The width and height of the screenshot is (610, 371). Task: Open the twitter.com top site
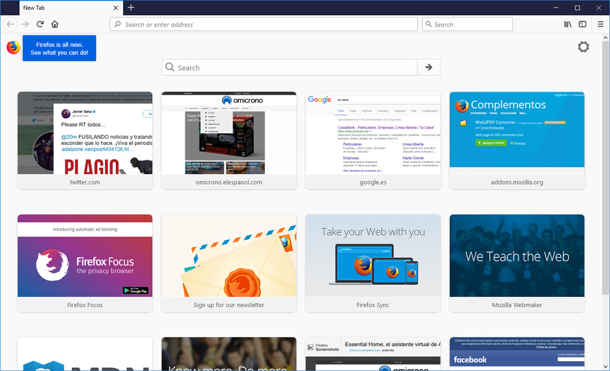[85, 139]
